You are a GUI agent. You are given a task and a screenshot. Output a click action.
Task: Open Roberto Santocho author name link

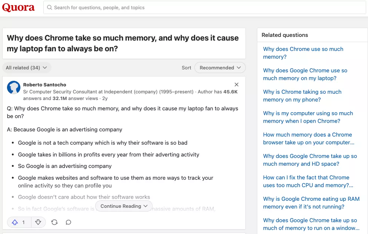click(x=44, y=85)
